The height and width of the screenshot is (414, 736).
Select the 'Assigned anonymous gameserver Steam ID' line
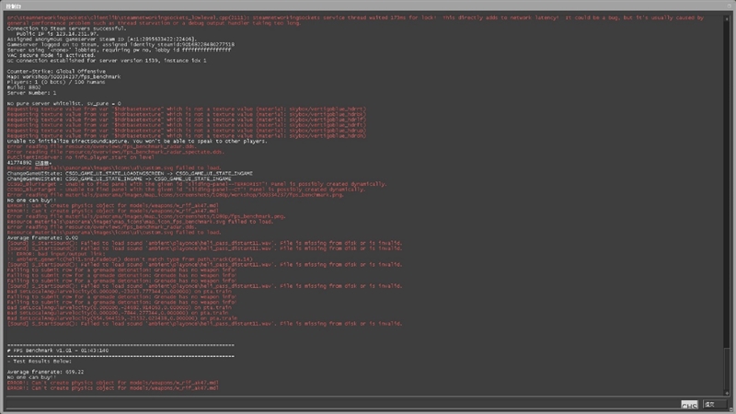click(x=102, y=39)
